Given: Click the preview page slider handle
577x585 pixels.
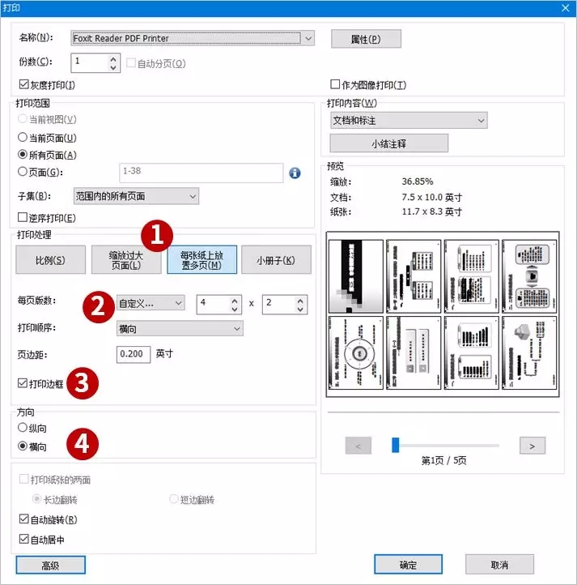Looking at the screenshot, I should 396,445.
